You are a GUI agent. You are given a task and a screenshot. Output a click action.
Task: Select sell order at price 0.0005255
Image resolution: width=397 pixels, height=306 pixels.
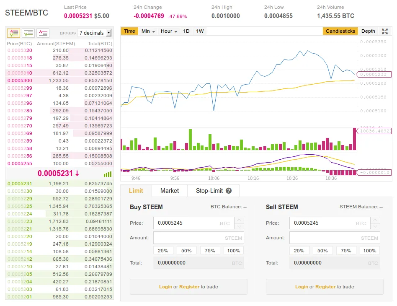click(59, 163)
